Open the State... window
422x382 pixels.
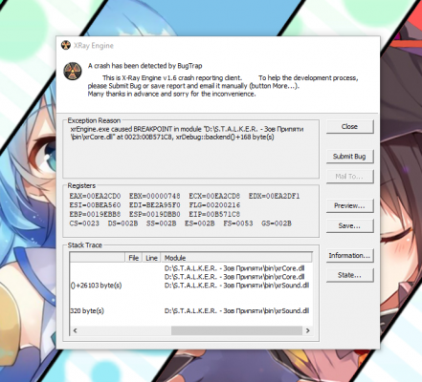(349, 275)
